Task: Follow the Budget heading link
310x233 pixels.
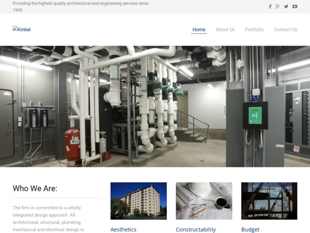Action: click(250, 229)
